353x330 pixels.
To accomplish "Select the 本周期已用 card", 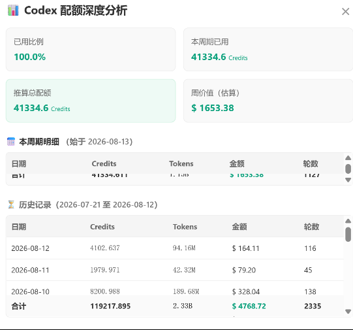I will [x=268, y=50].
